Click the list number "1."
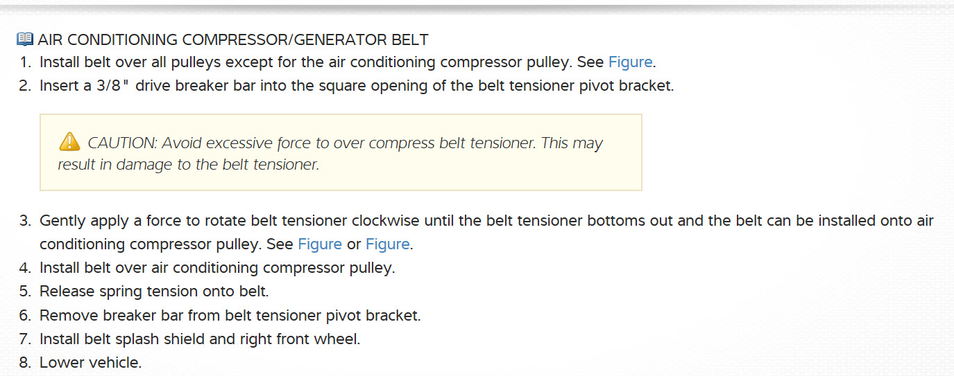954x376 pixels. (x=25, y=62)
